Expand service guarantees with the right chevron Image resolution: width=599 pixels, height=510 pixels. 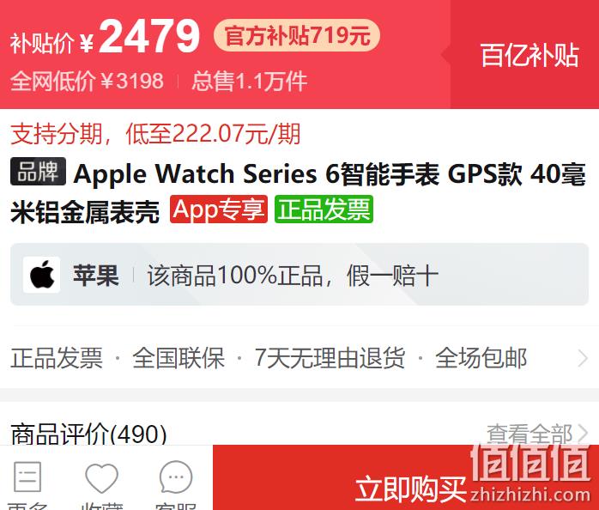click(x=583, y=359)
